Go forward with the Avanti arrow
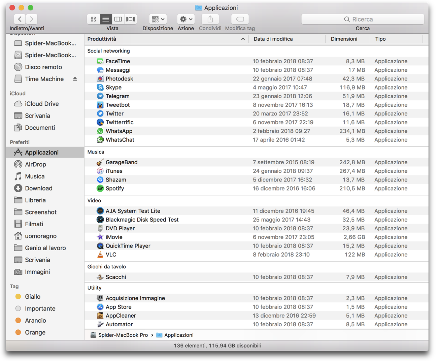The image size is (437, 361). point(32,19)
